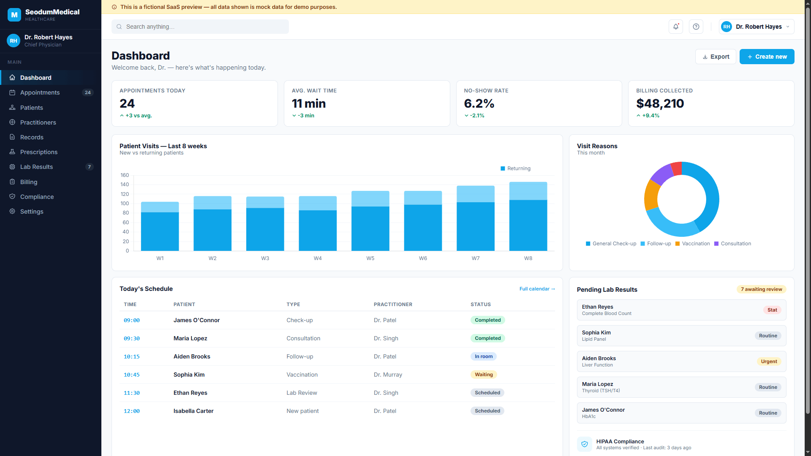Expand the Dr. Robert Hayes user dropdown chevron
The image size is (811, 456).
pos(788,27)
